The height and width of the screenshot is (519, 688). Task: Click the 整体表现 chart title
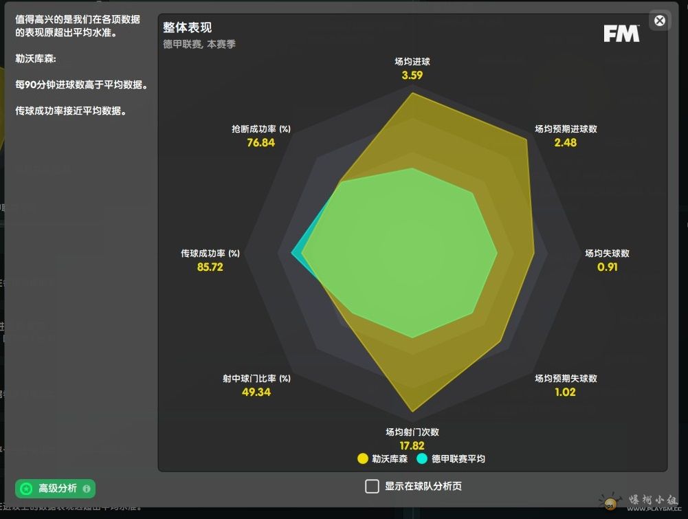click(x=187, y=27)
